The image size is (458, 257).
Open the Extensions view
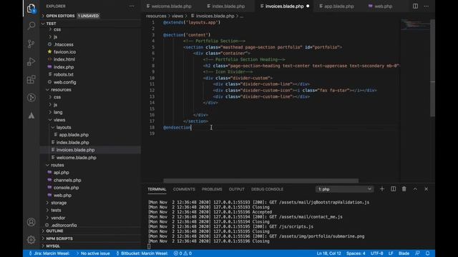31,79
